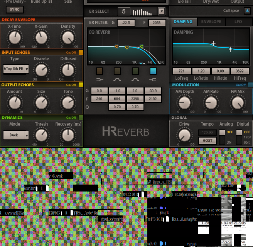Image resolution: width=253 pixels, height=247 pixels.
Task: Click the Diffused knob in Input Echoes
Action: pos(68,70)
